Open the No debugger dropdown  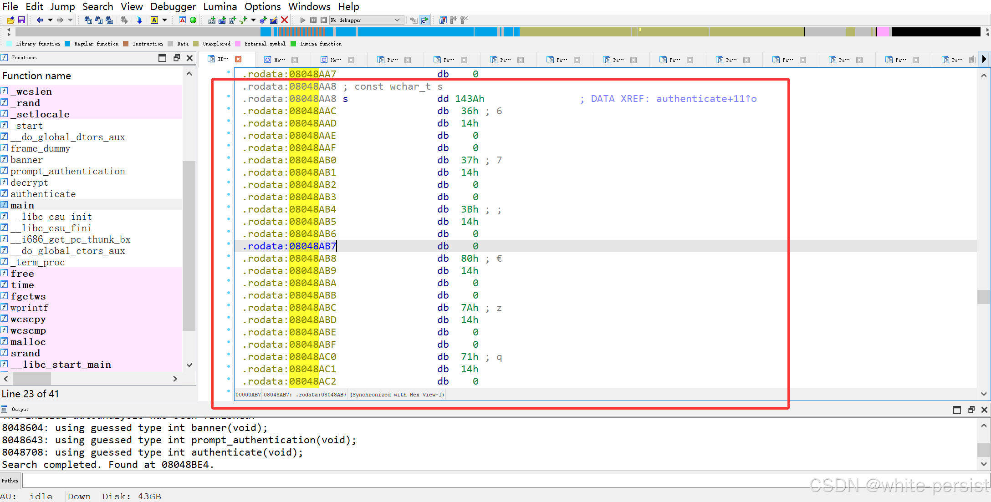pyautogui.click(x=397, y=20)
